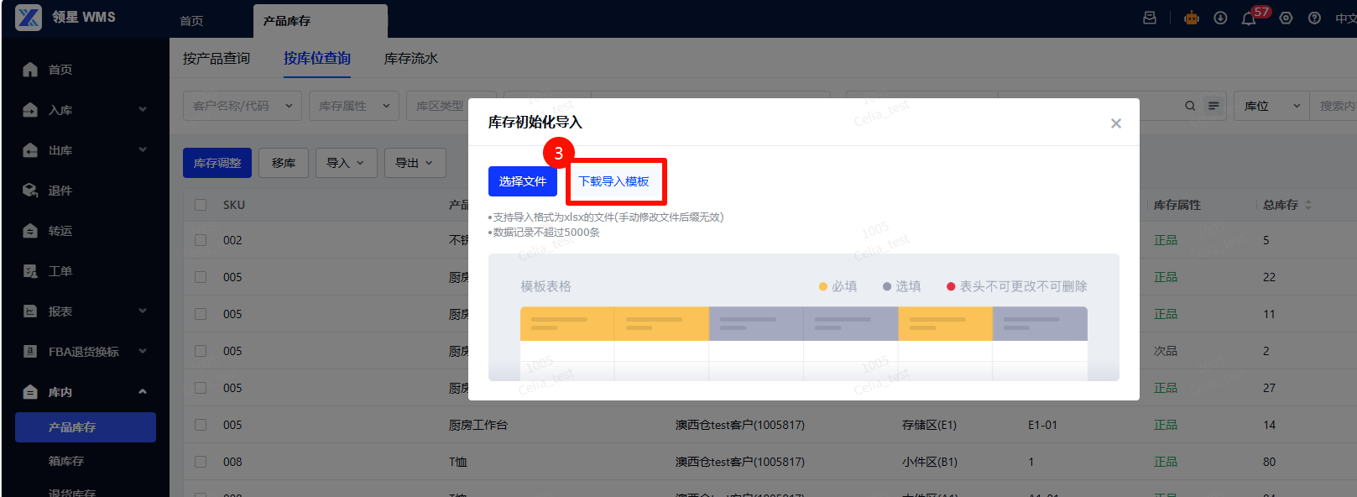Image resolution: width=1357 pixels, height=497 pixels.
Task: Switch to the 首页 top tab
Action: coord(191,21)
